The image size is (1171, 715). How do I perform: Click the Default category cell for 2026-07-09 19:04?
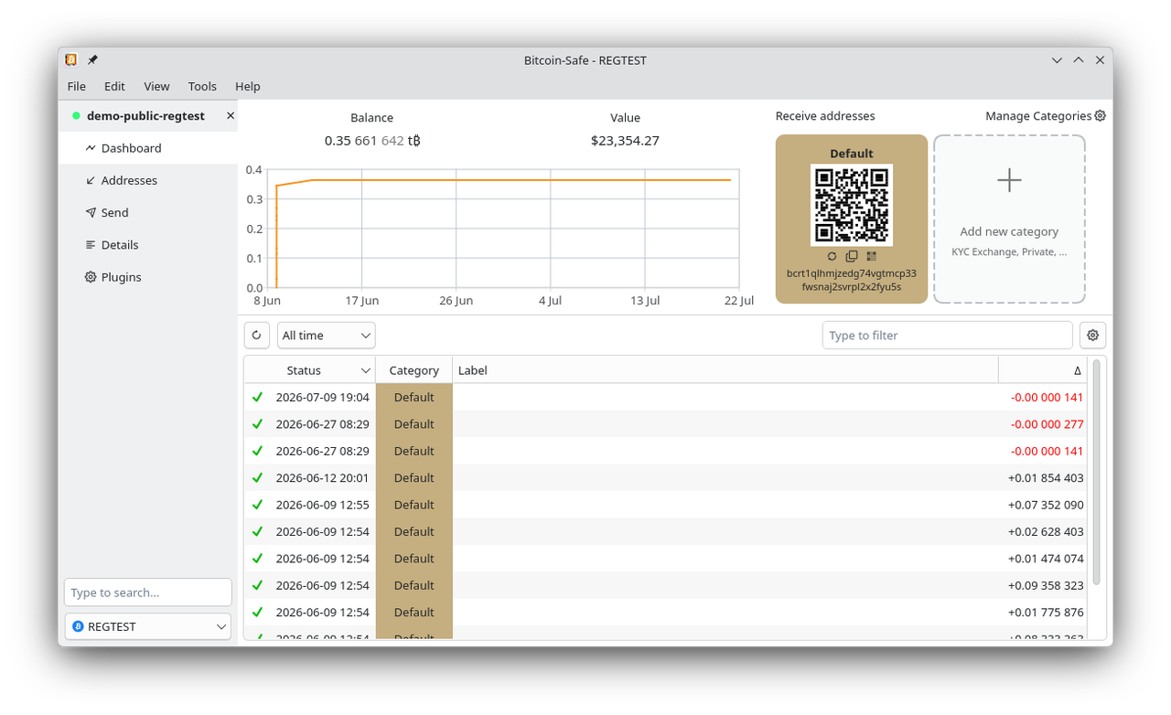click(414, 398)
